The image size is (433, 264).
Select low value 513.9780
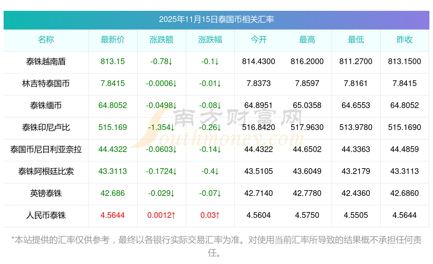pos(356,127)
